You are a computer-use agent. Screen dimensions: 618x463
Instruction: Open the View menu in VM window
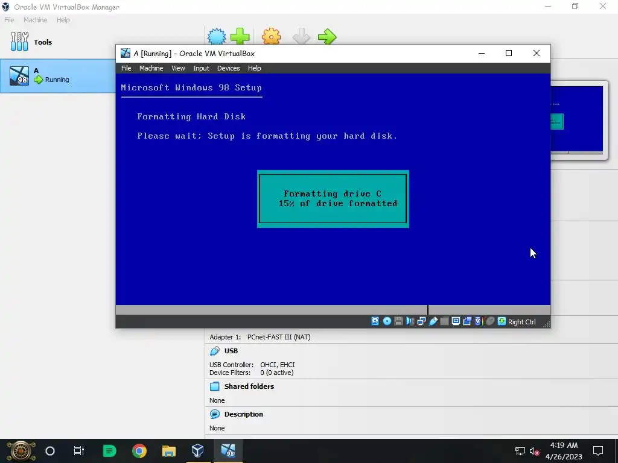pyautogui.click(x=178, y=68)
